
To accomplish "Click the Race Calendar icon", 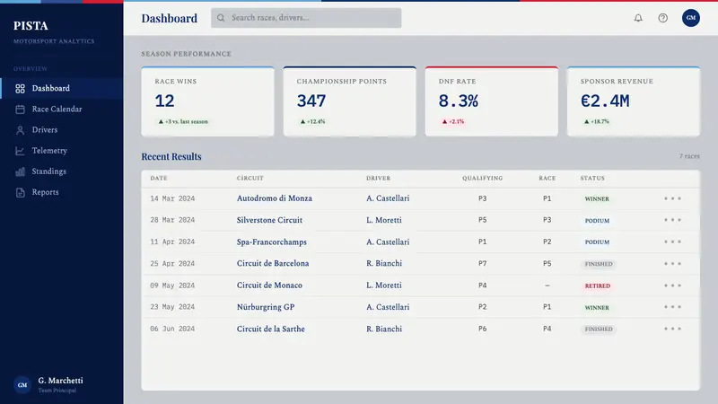I will [x=20, y=109].
